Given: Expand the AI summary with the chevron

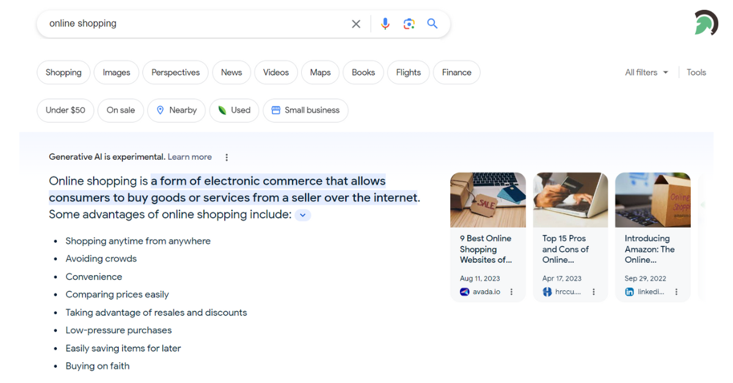Looking at the screenshot, I should (x=302, y=215).
